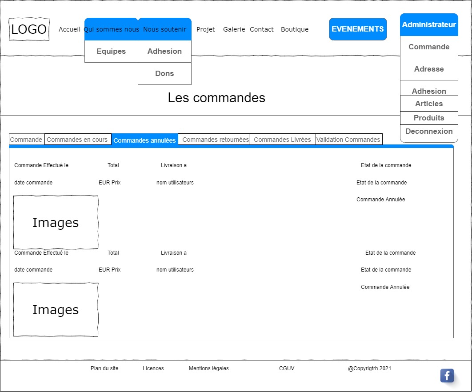The image size is (472, 392).
Task: Open the Nous soutenir dropdown
Action: [164, 29]
